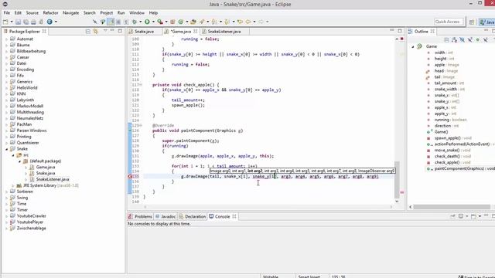Select the Java perspective button
The height and width of the screenshot is (278, 495).
(x=487, y=22)
